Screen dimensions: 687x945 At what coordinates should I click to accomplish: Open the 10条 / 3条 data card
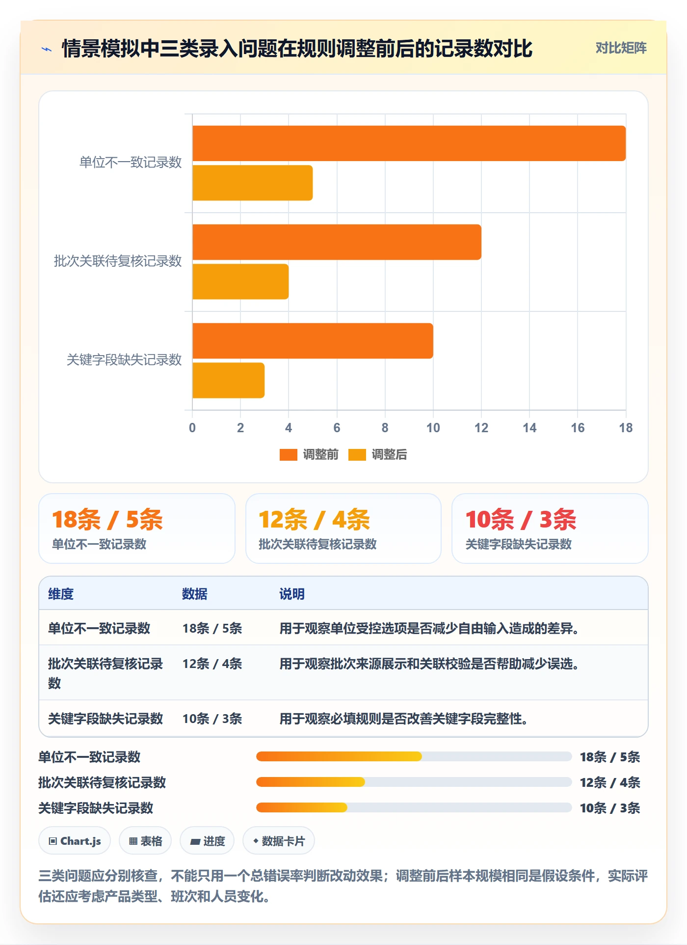pyautogui.click(x=550, y=528)
